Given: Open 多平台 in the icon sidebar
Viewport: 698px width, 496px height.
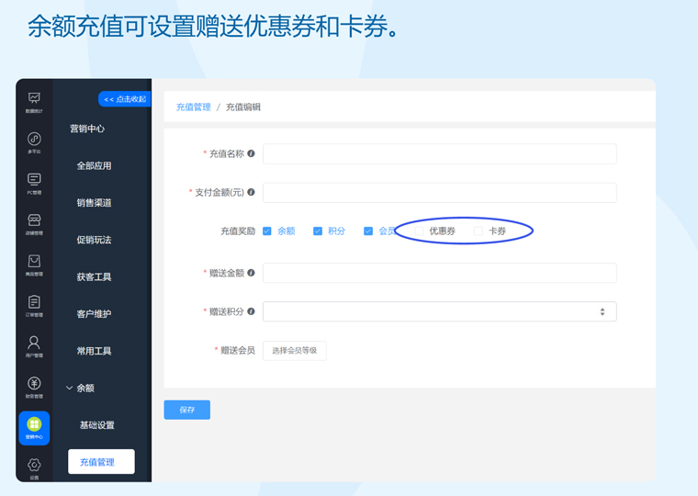Looking at the screenshot, I should pyautogui.click(x=34, y=142).
